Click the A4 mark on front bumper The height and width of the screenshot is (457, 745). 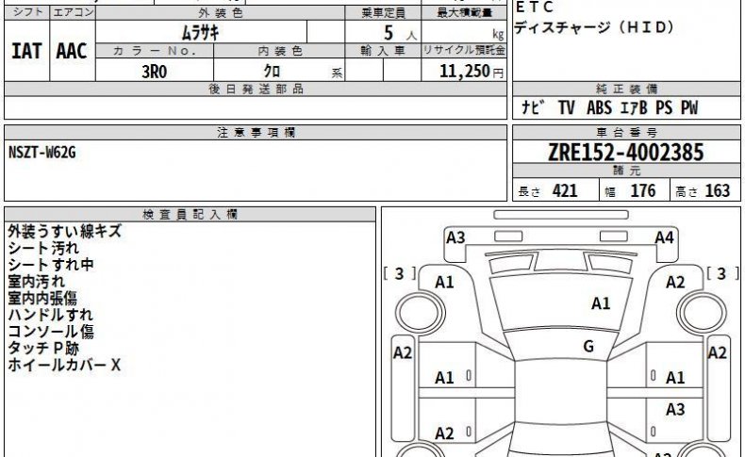pos(664,237)
